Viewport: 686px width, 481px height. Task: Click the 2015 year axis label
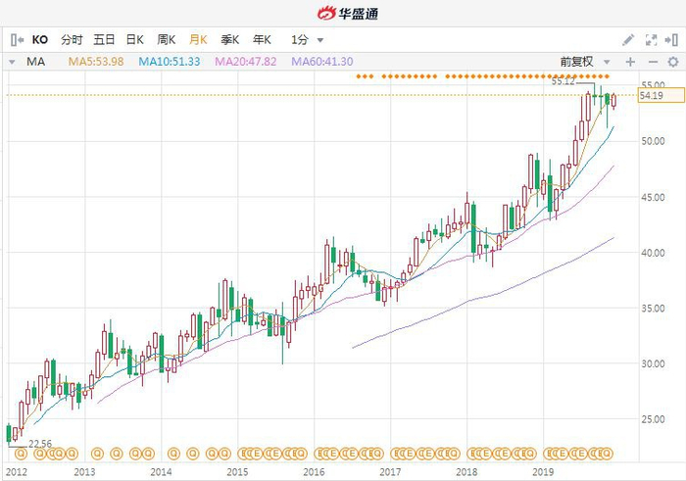(x=237, y=472)
